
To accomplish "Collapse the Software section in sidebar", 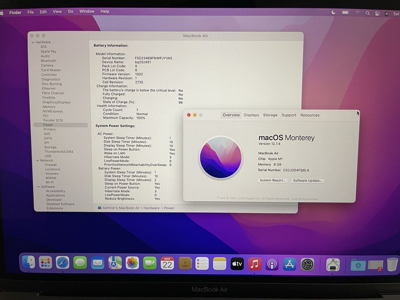I will 39,187.
